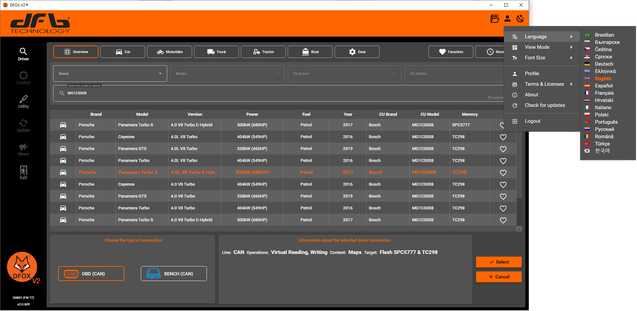Select the OBD (CAN) connection type
This screenshot has width=637, height=311.
click(91, 274)
